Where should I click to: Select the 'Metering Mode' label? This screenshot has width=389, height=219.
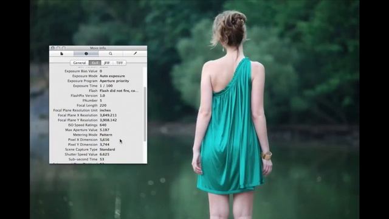tap(85, 134)
